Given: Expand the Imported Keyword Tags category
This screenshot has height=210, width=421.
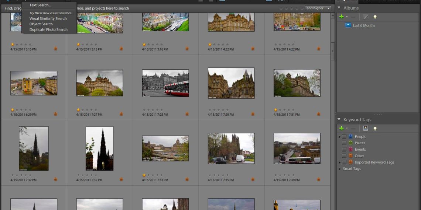Looking at the screenshot, I should [x=340, y=162].
